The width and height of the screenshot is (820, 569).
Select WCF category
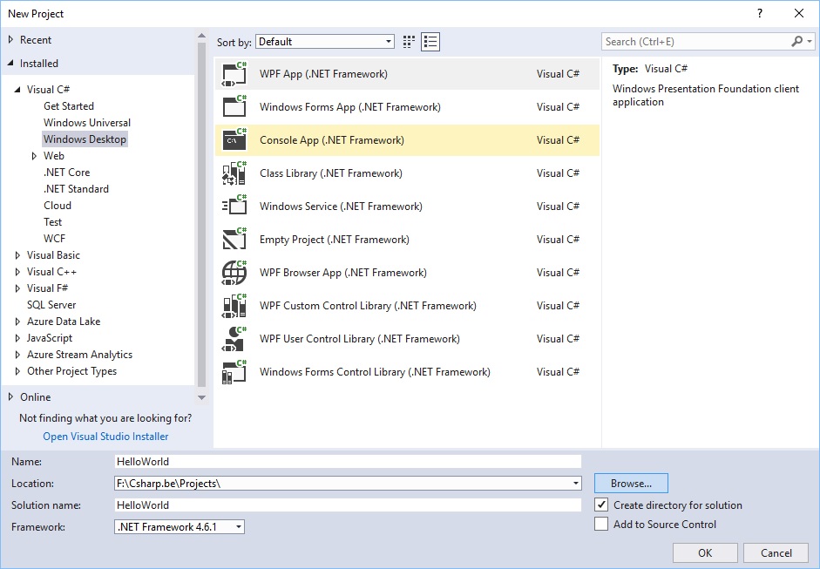click(54, 239)
